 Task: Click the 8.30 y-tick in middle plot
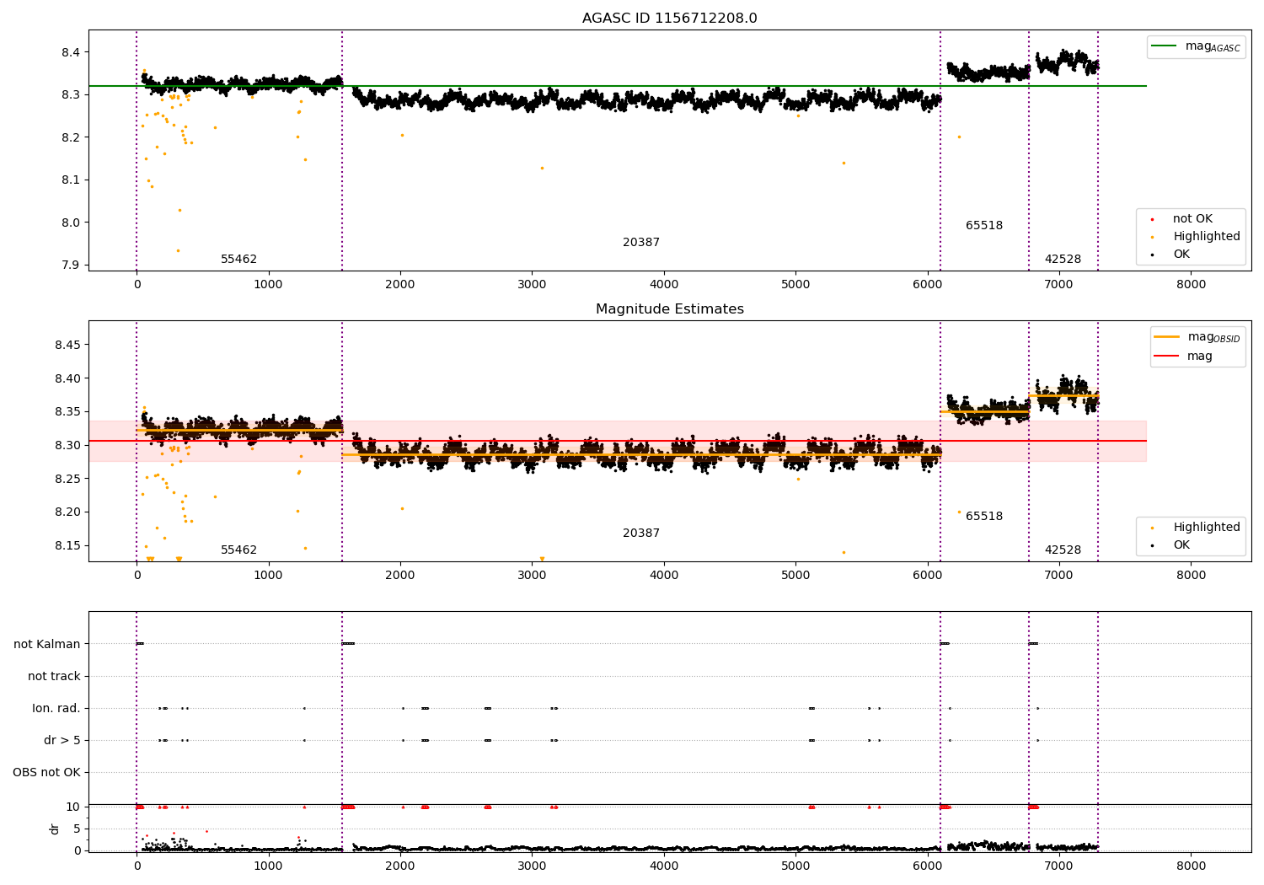coord(68,446)
